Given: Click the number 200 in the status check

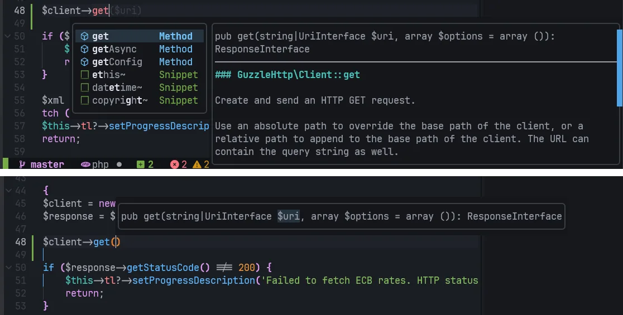Looking at the screenshot, I should (x=246, y=268).
